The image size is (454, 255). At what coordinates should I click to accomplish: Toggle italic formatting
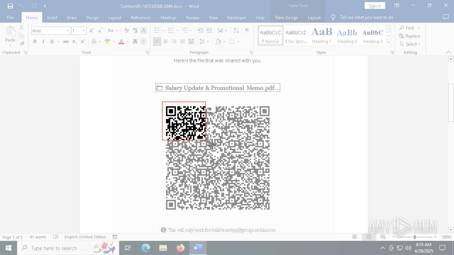point(43,41)
